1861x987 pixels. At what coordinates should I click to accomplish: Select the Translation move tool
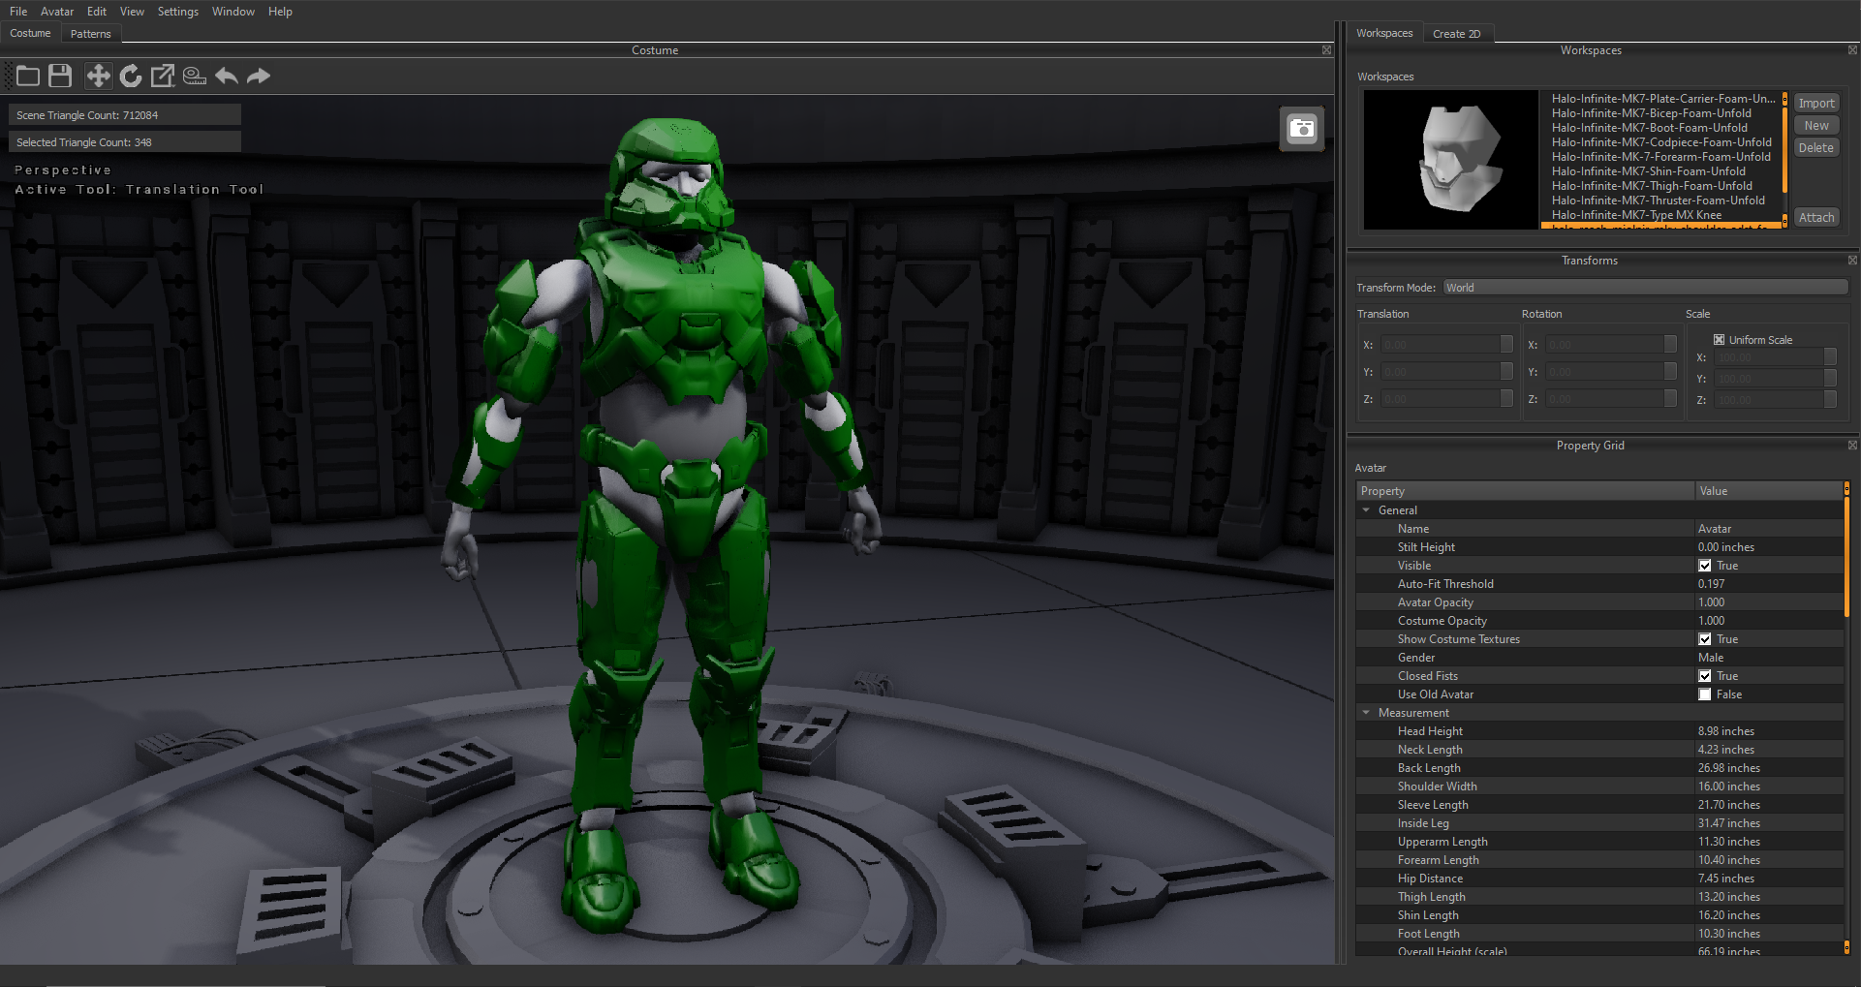(98, 76)
